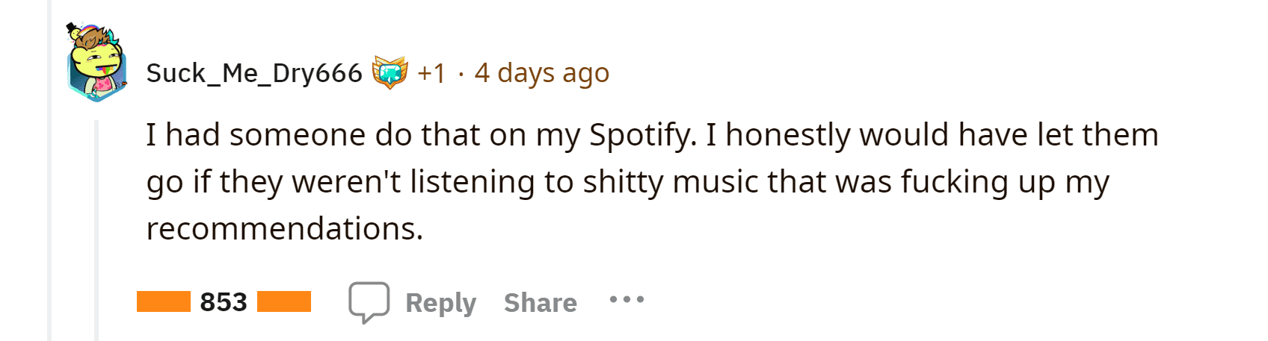The image size is (1268, 341).
Task: Collapse thread via inner vertical line
Action: click(96, 230)
